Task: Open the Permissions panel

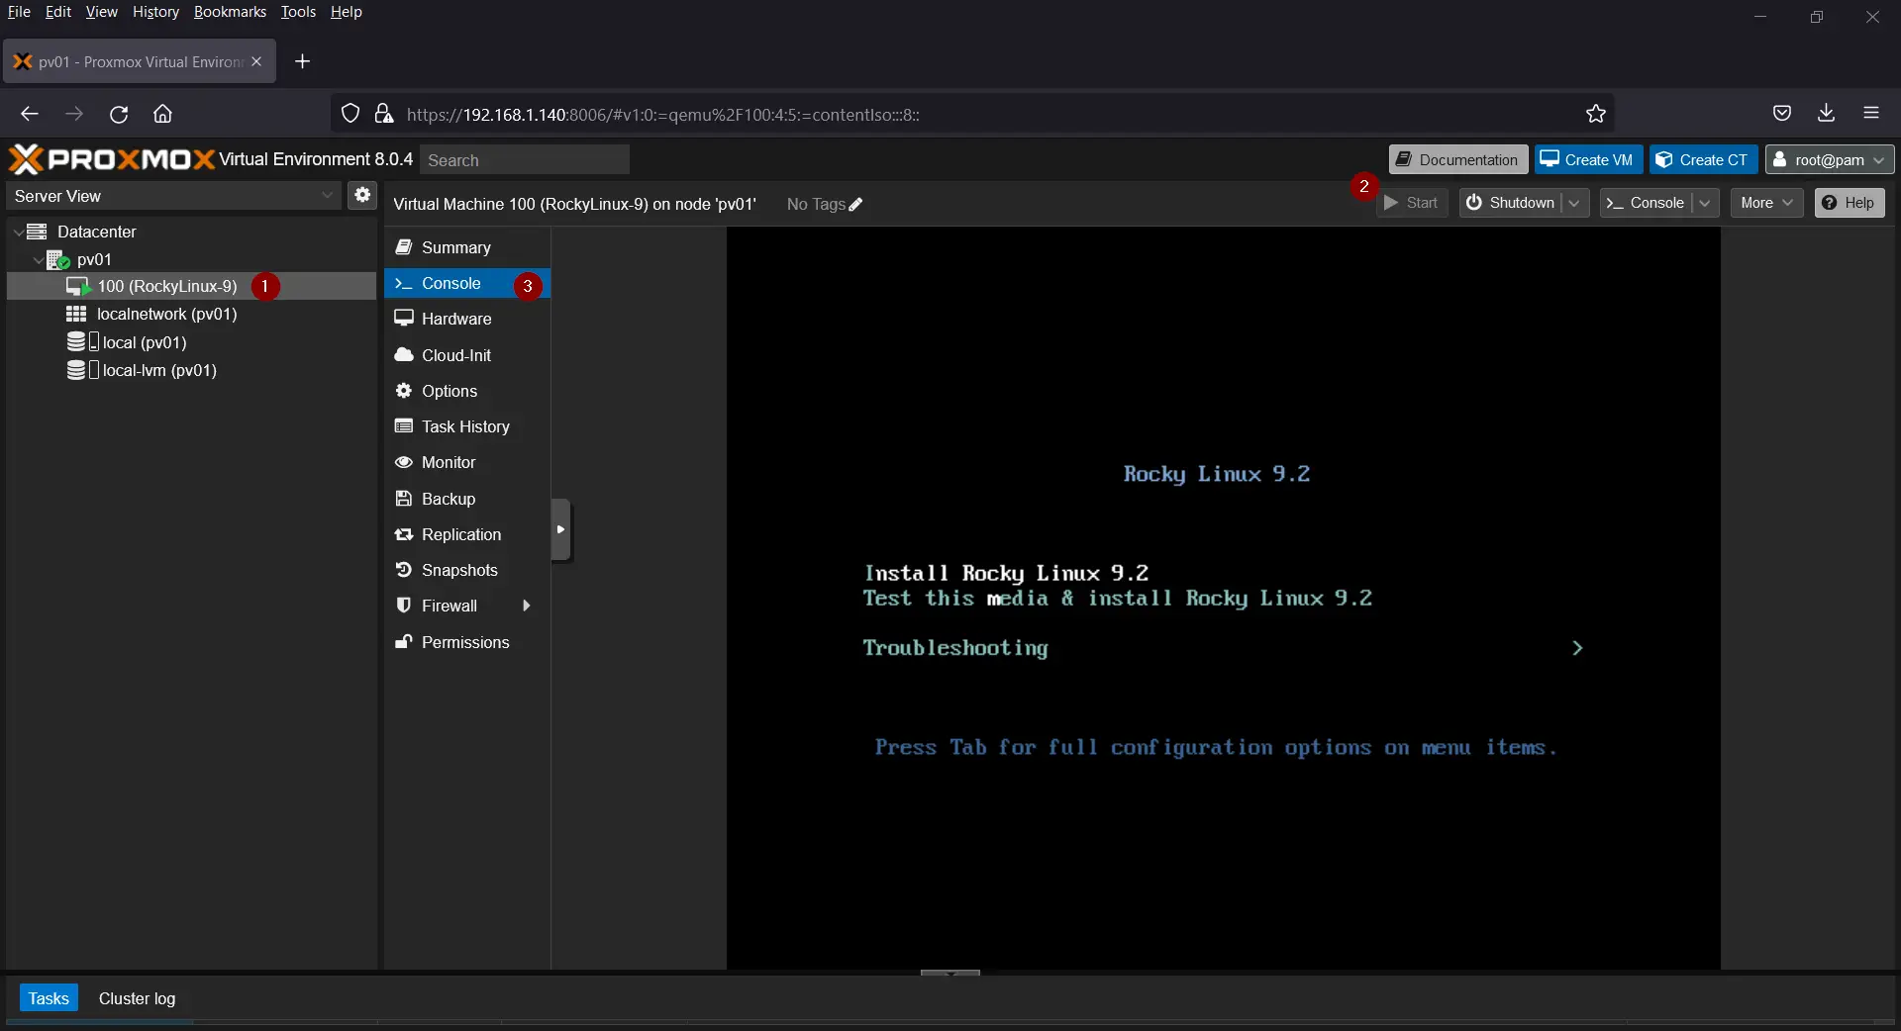Action: pos(466,642)
